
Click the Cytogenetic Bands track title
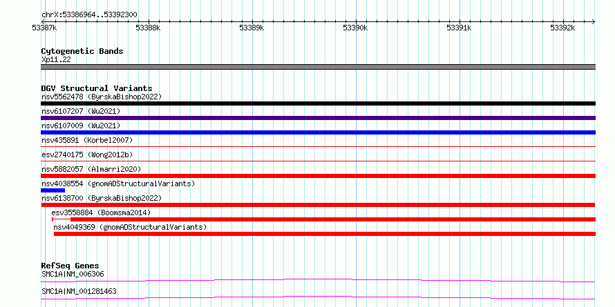(82, 51)
